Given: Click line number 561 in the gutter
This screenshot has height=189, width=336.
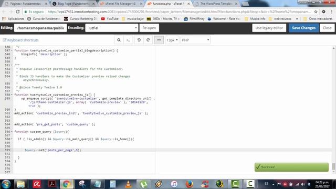Looking at the screenshot, I should 7,113.
